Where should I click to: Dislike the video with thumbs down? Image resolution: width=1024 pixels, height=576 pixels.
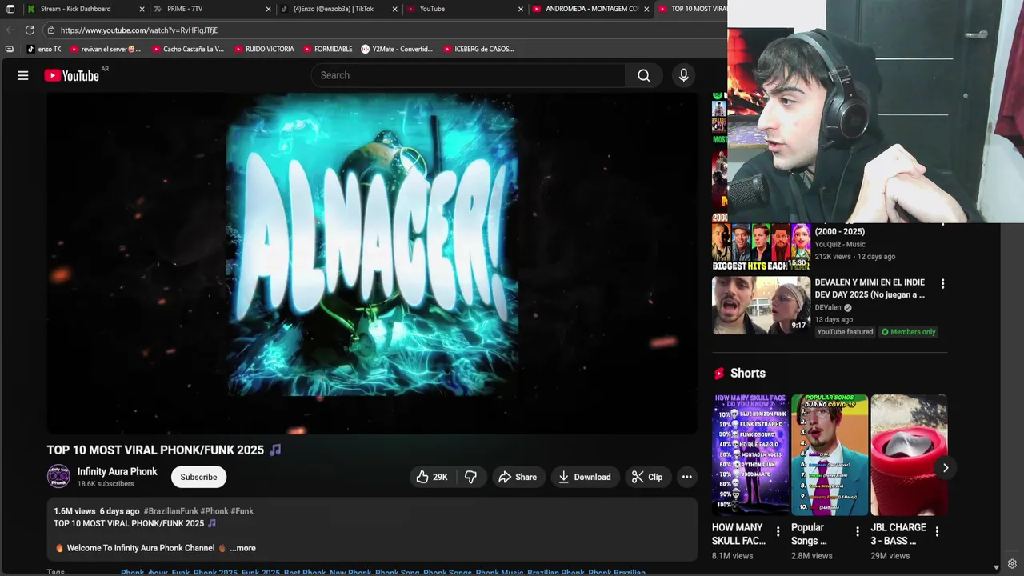pos(470,477)
